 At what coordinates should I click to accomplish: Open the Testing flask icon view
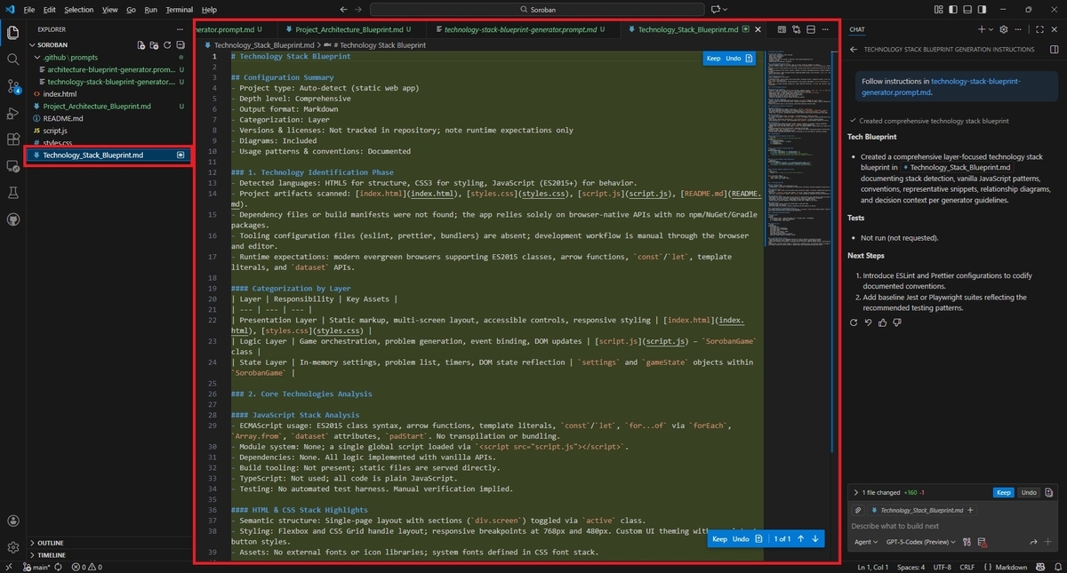tap(12, 192)
